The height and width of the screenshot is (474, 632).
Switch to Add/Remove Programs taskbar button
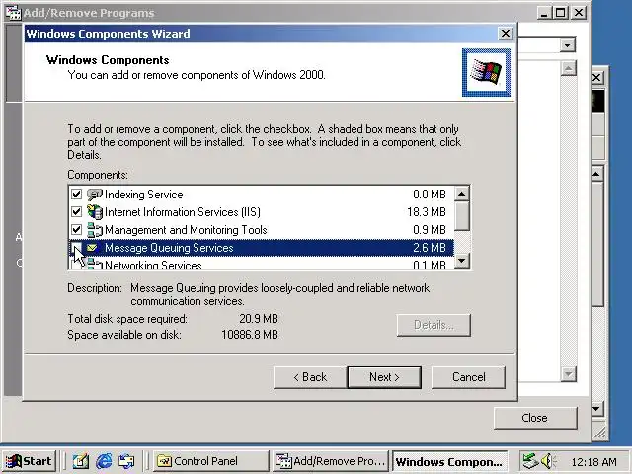[331, 461]
